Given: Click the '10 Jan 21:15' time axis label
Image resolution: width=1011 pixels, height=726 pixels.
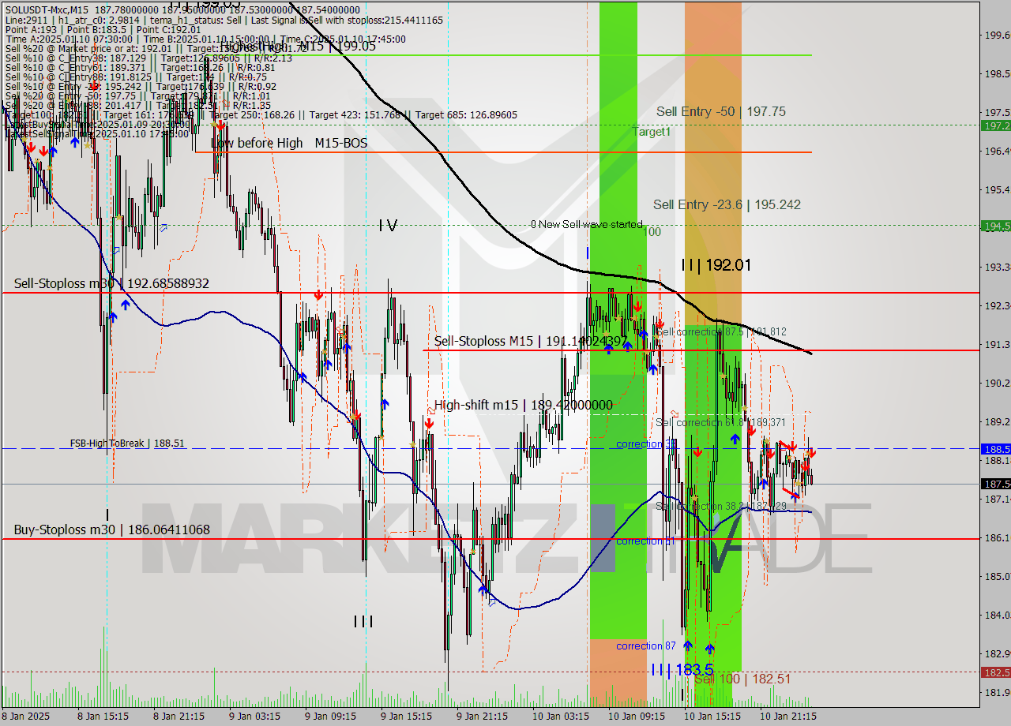Looking at the screenshot, I should tap(787, 717).
